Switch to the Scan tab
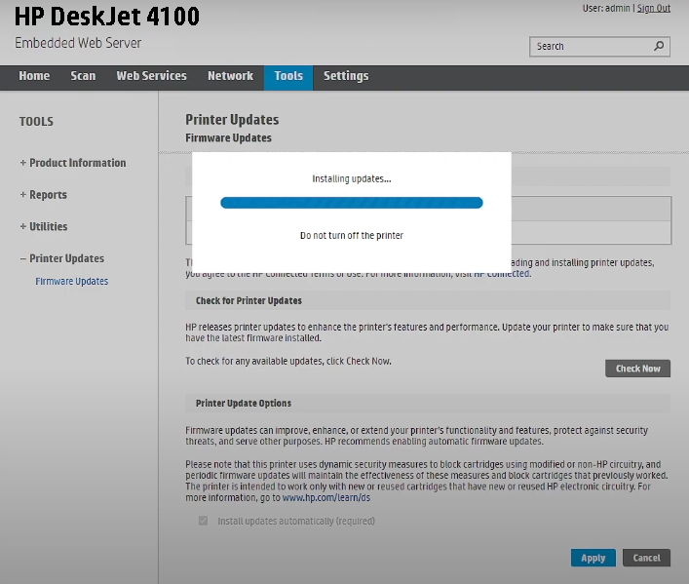Image resolution: width=689 pixels, height=584 pixels. [x=83, y=76]
